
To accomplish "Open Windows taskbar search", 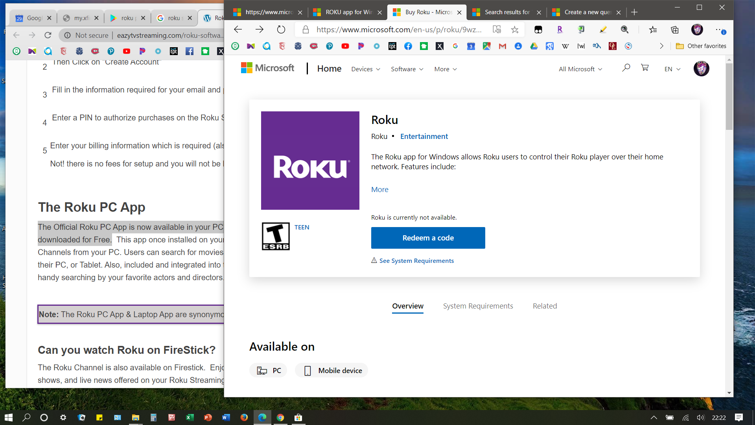I will tap(26, 418).
